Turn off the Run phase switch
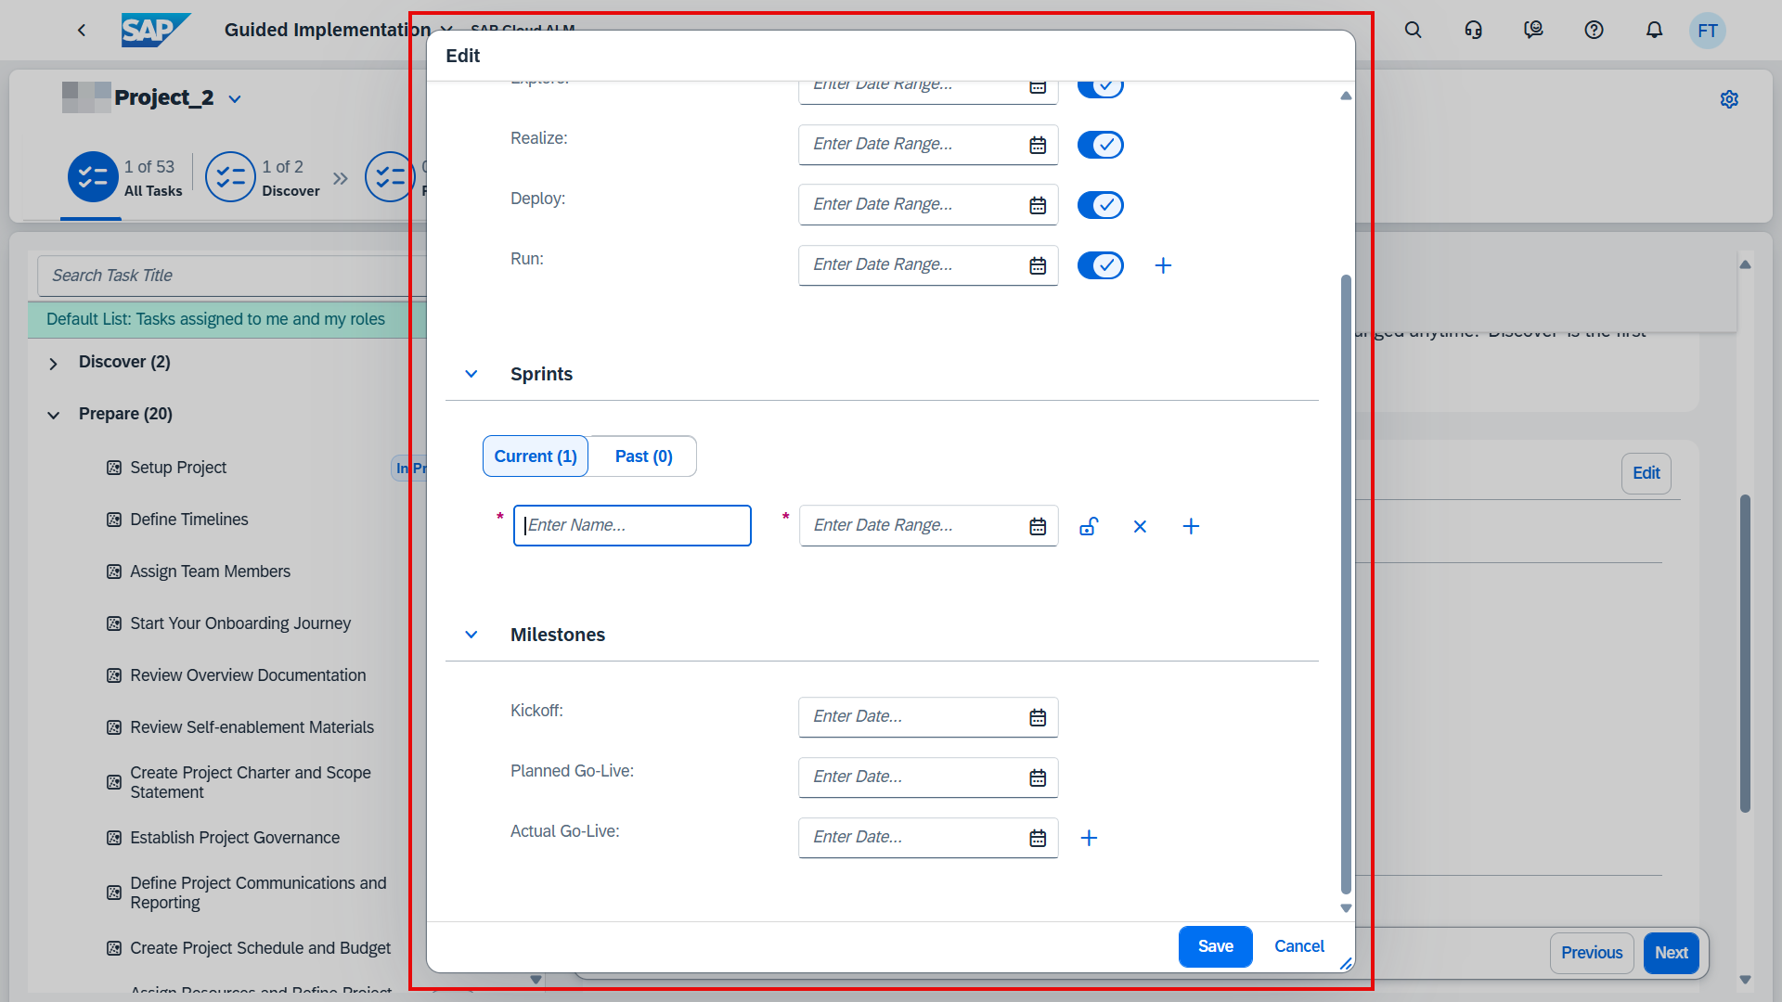This screenshot has height=1002, width=1782. coord(1100,265)
